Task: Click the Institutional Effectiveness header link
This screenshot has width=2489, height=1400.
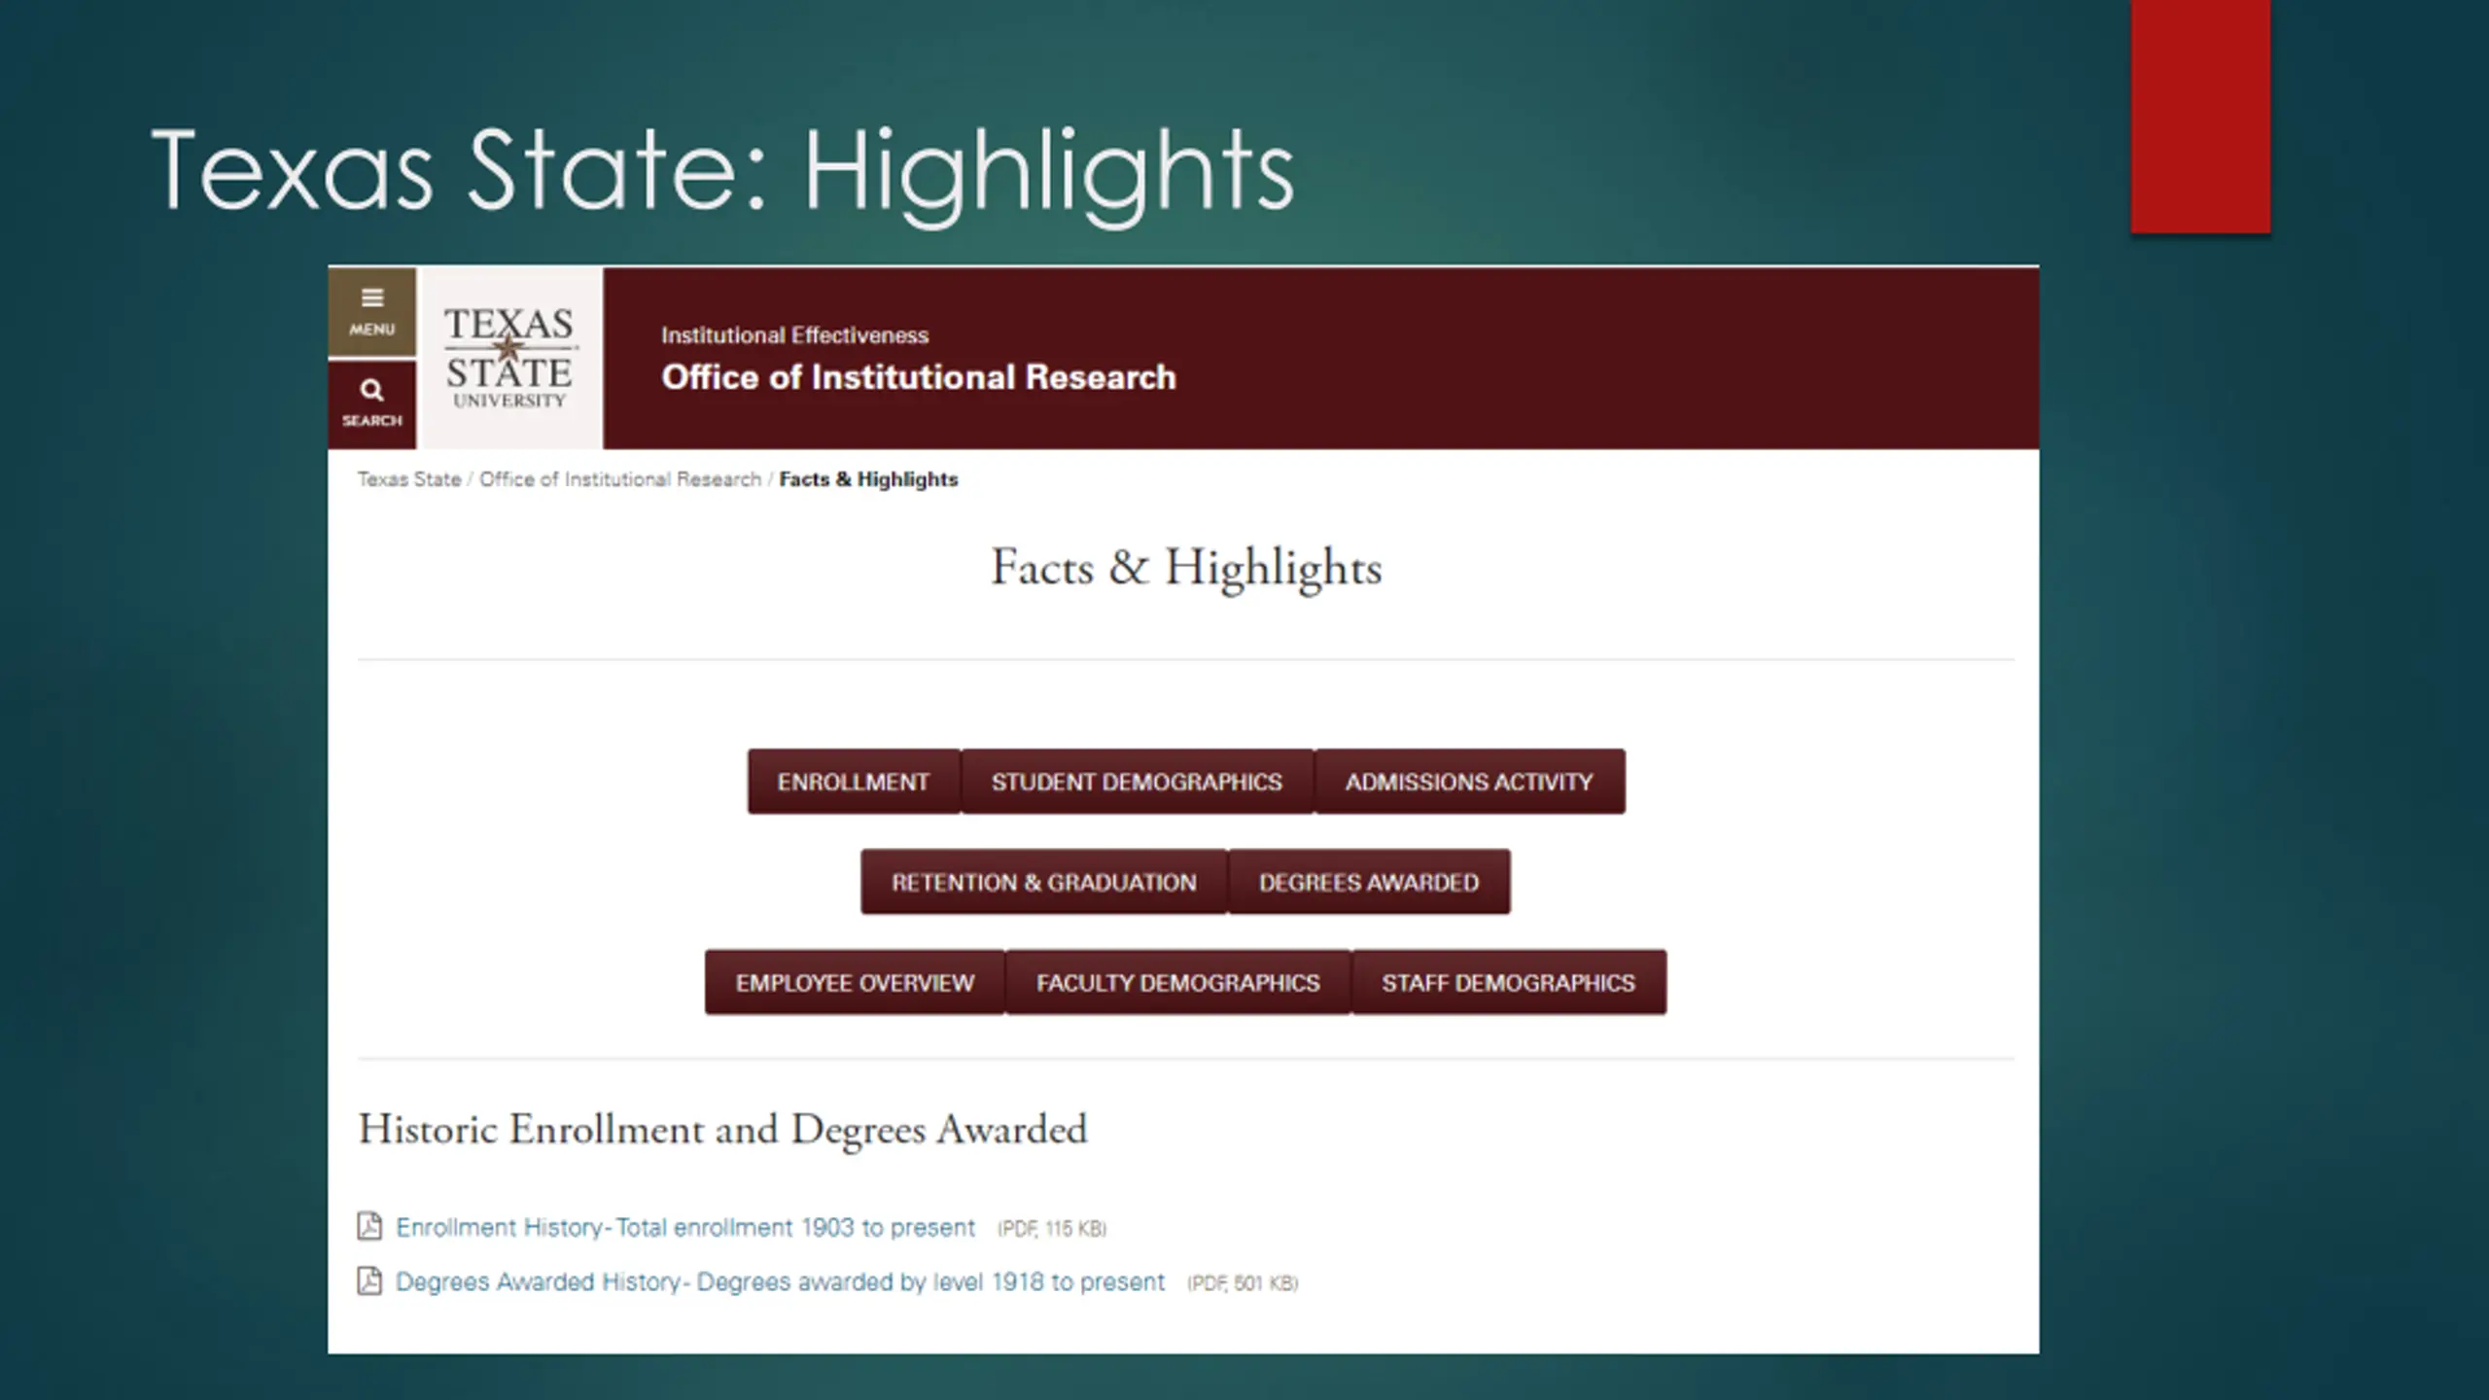Action: coord(795,335)
